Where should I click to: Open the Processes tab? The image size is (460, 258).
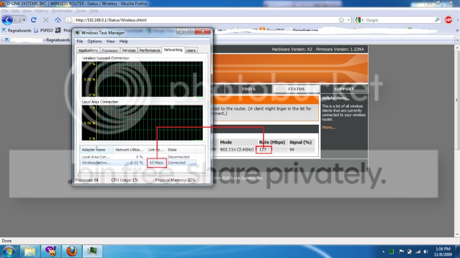coord(110,51)
